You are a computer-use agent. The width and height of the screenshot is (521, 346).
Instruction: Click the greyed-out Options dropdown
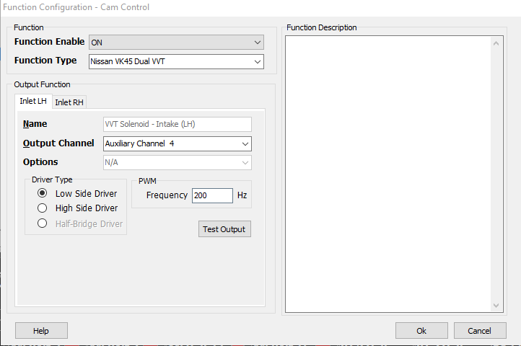(x=178, y=162)
